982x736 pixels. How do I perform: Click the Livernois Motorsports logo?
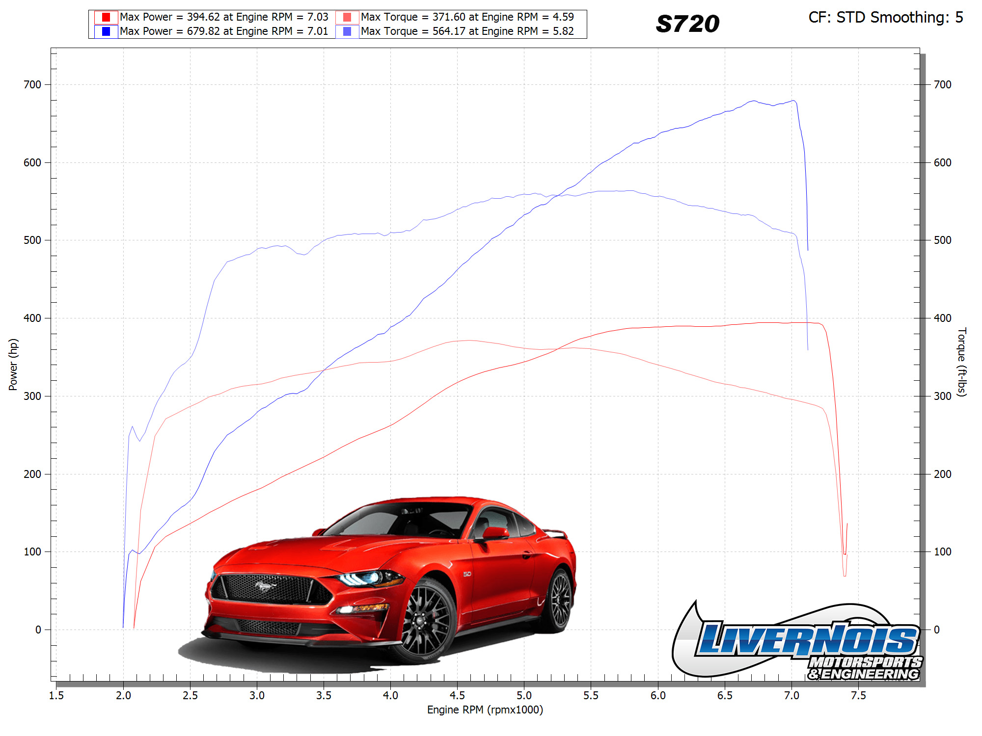798,640
